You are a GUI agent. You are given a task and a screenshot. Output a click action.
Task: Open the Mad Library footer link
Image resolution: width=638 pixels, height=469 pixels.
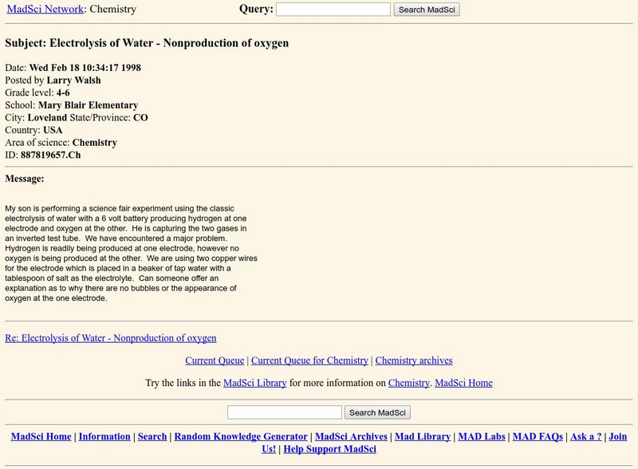[423, 436]
